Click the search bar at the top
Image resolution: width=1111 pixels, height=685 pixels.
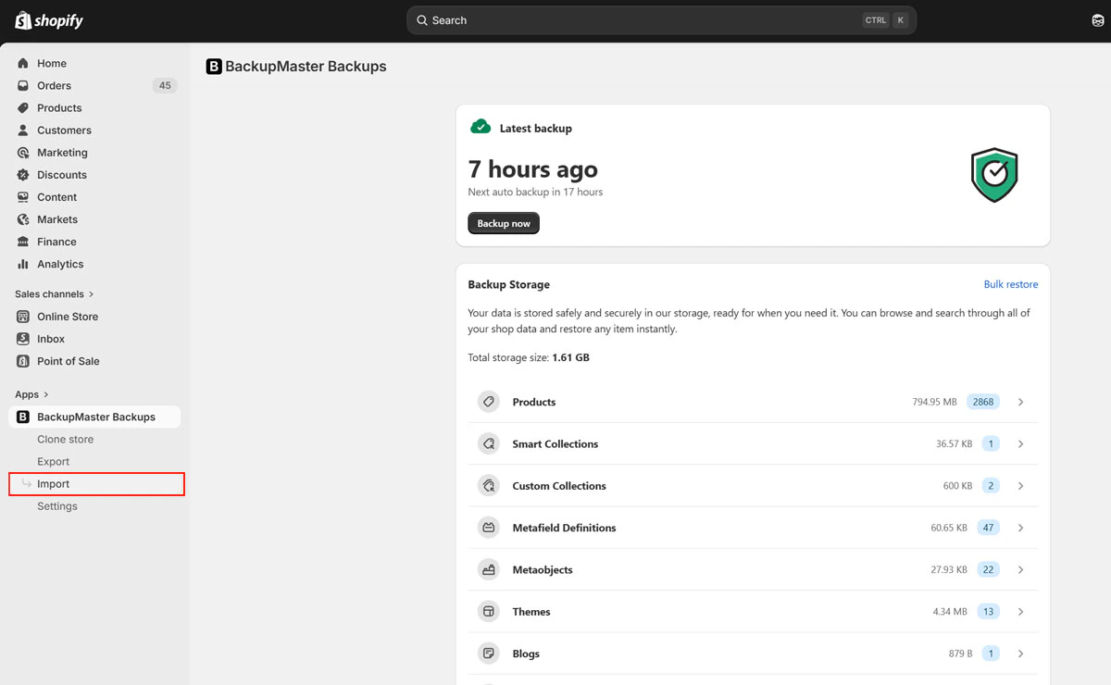[x=660, y=19]
